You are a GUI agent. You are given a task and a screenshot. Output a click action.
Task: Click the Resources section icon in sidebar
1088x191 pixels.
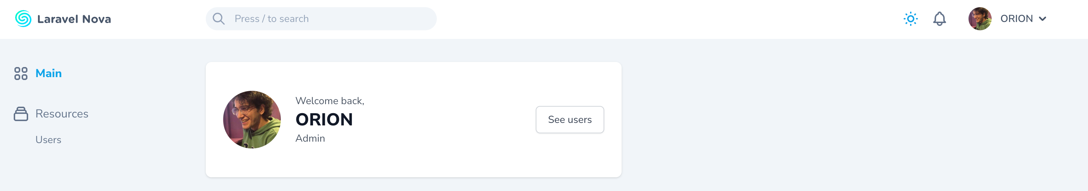pos(21,114)
